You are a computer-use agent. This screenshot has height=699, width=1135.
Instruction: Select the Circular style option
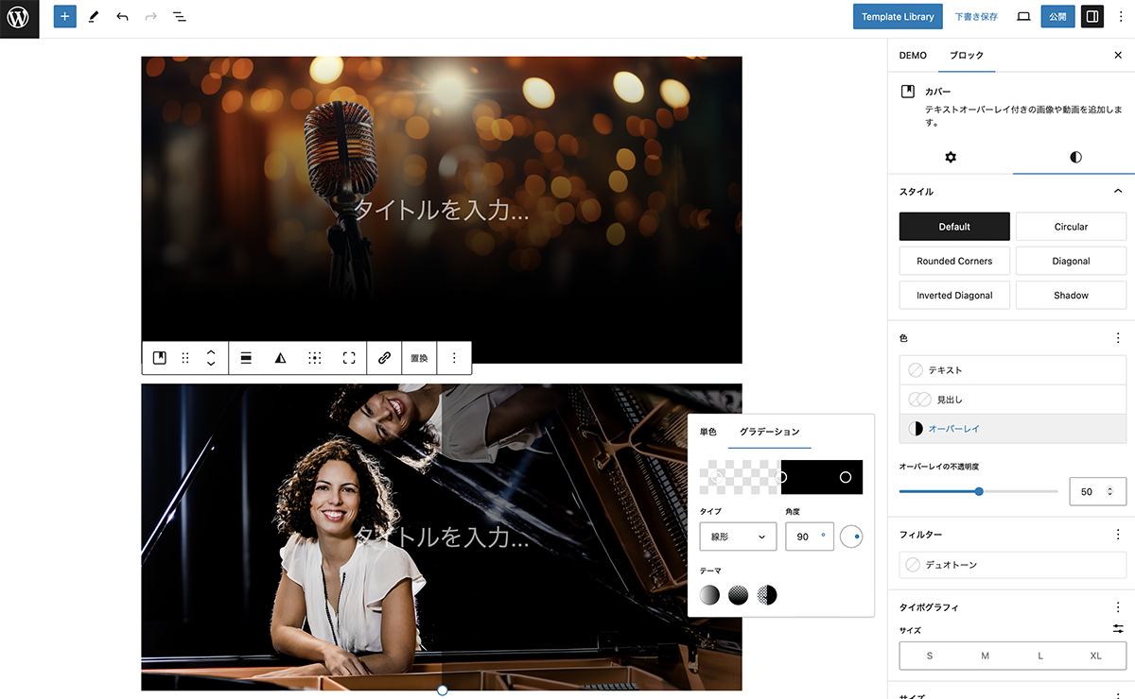coord(1071,227)
